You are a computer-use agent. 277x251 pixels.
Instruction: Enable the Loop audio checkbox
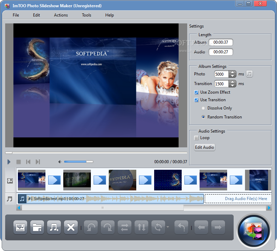[196, 138]
